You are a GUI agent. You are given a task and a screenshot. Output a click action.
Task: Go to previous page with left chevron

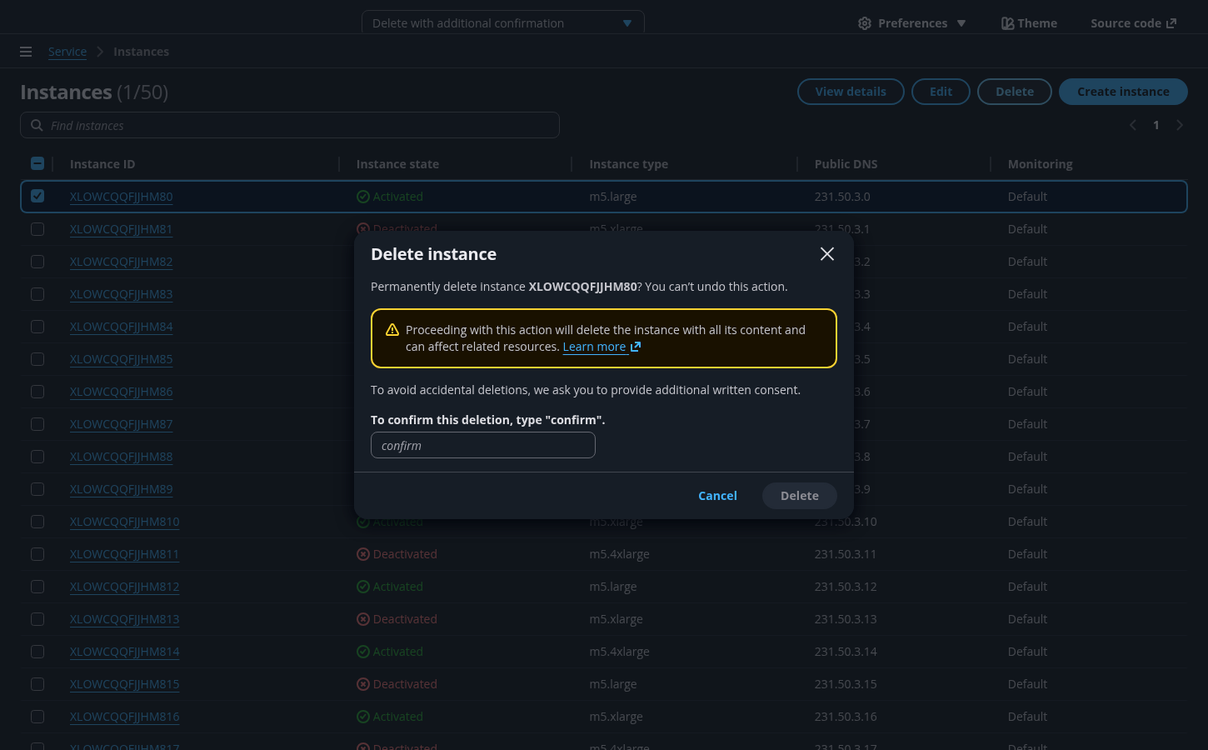[1132, 126]
